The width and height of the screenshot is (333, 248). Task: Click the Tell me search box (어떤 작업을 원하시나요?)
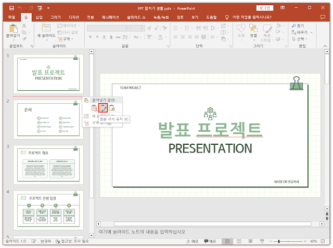click(252, 17)
